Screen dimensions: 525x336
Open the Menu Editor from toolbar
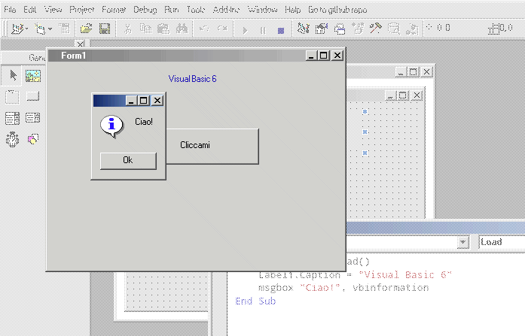[x=64, y=29]
